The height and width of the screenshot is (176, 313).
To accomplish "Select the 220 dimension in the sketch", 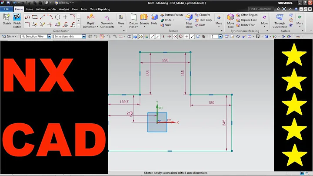I will pos(165,60).
